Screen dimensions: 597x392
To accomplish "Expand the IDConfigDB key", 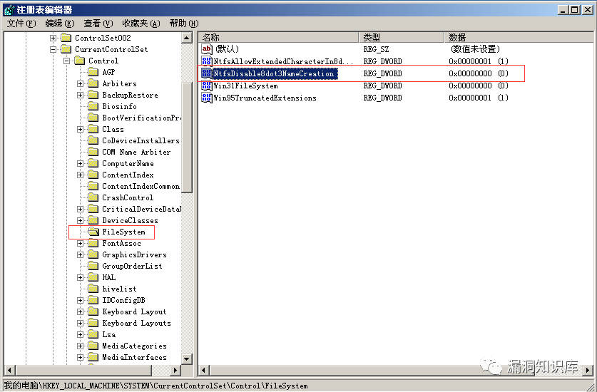I will click(x=80, y=300).
